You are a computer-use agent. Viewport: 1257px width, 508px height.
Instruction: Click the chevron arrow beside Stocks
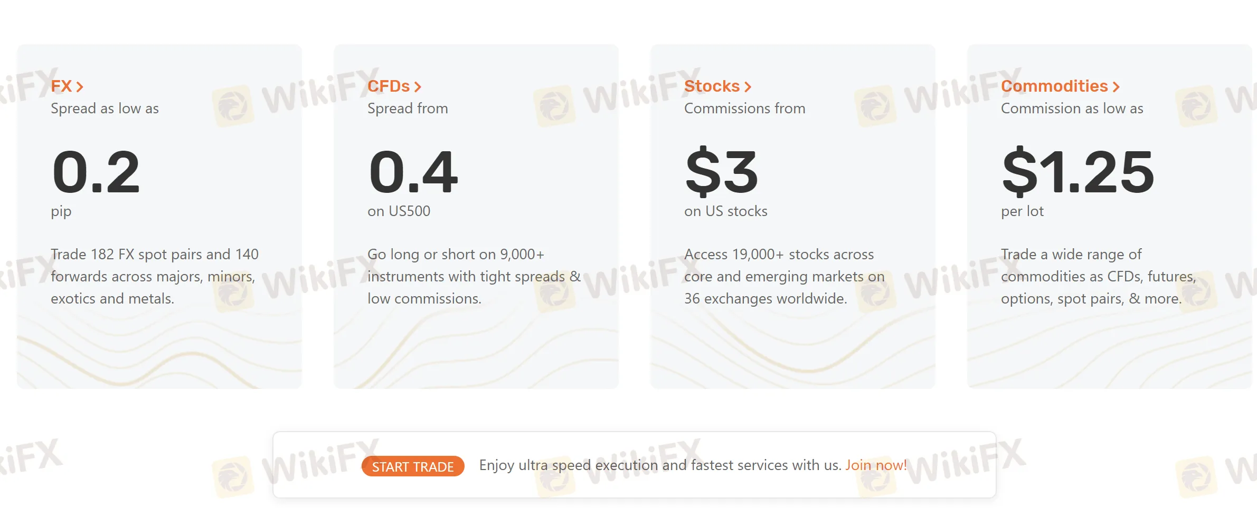tap(748, 87)
